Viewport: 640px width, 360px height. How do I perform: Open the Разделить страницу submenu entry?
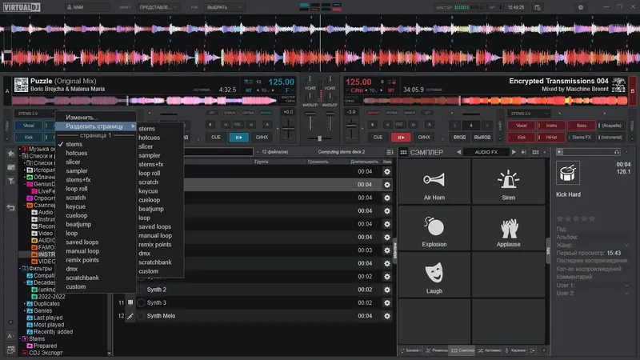[x=95, y=126]
